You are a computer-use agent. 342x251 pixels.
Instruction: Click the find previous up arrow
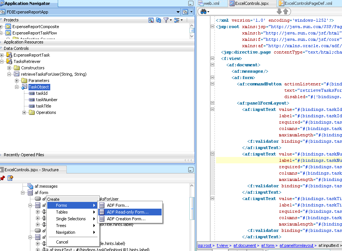pyautogui.click(x=285, y=12)
